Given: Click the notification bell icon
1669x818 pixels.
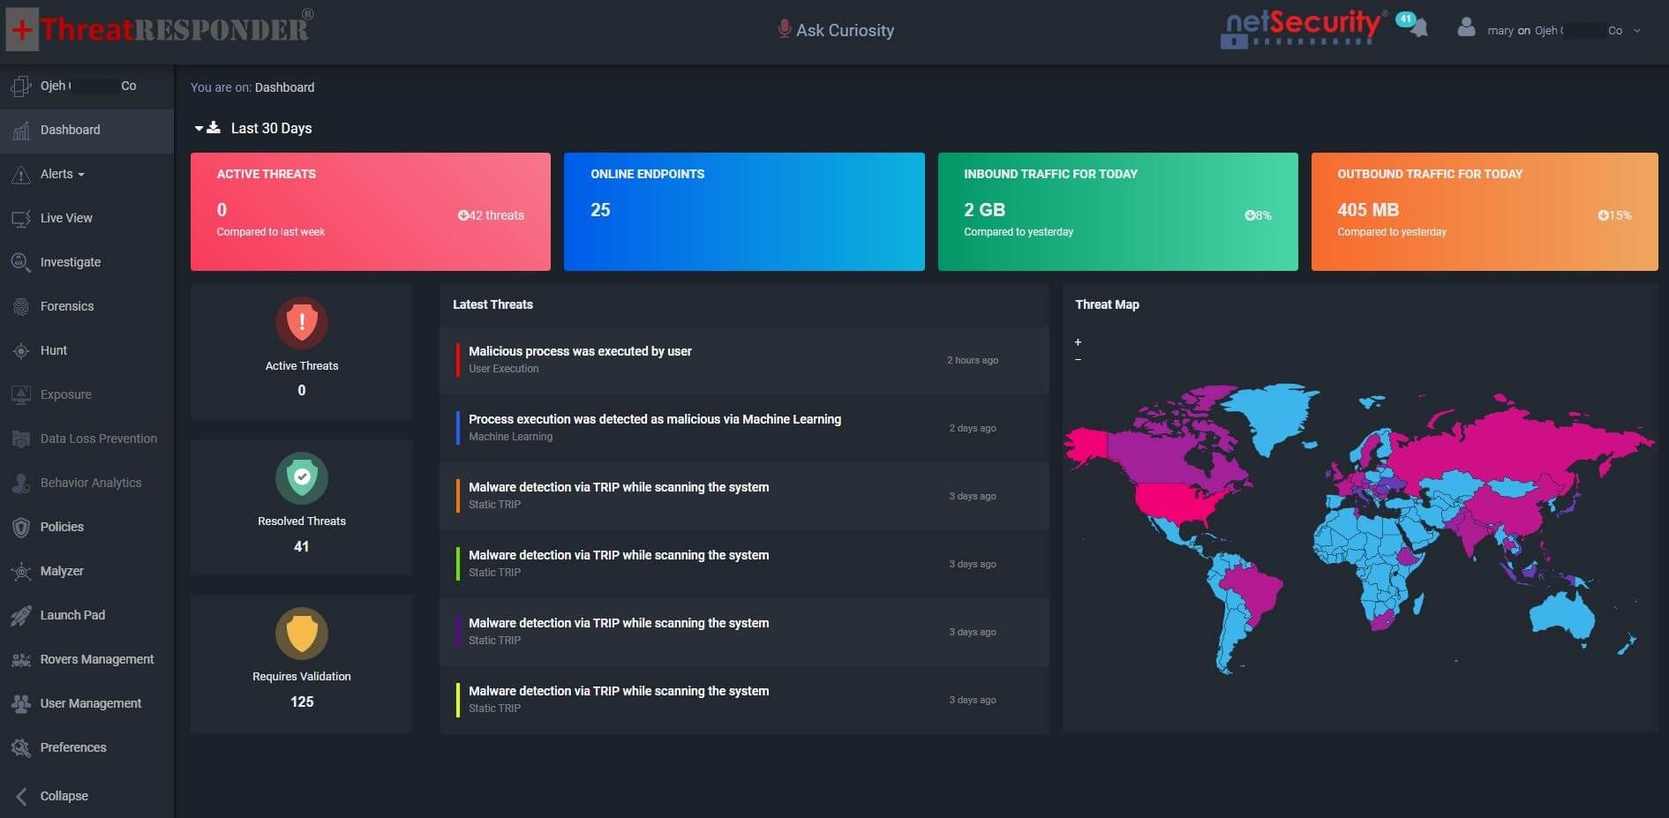Looking at the screenshot, I should click(1417, 28).
